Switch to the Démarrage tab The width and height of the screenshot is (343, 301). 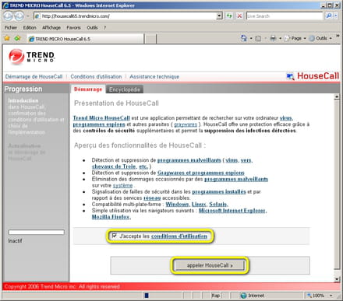coord(88,89)
